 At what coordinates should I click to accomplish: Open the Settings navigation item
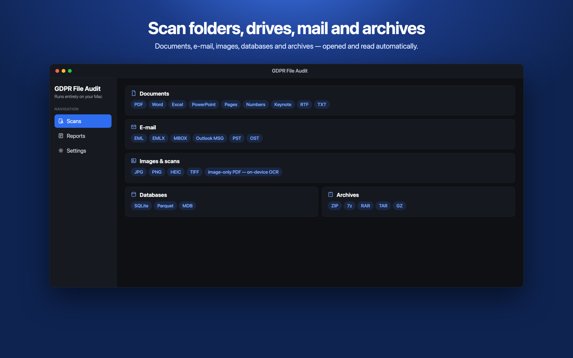(x=83, y=151)
